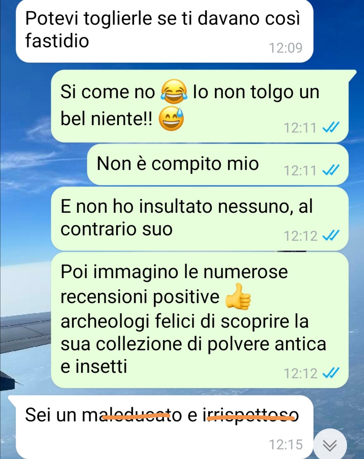Tap the airplane wing in chat wallpaper

tap(25, 332)
